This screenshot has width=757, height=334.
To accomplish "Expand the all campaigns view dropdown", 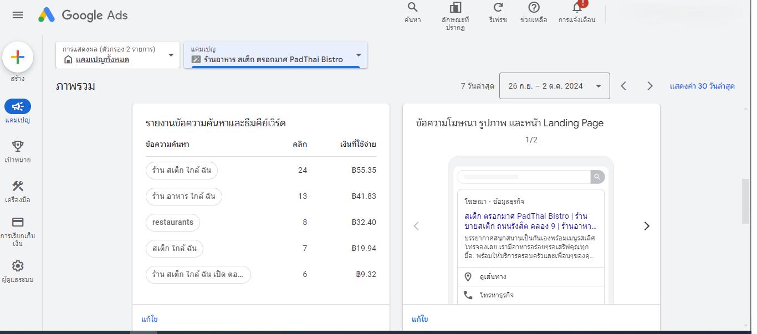I will coord(171,55).
